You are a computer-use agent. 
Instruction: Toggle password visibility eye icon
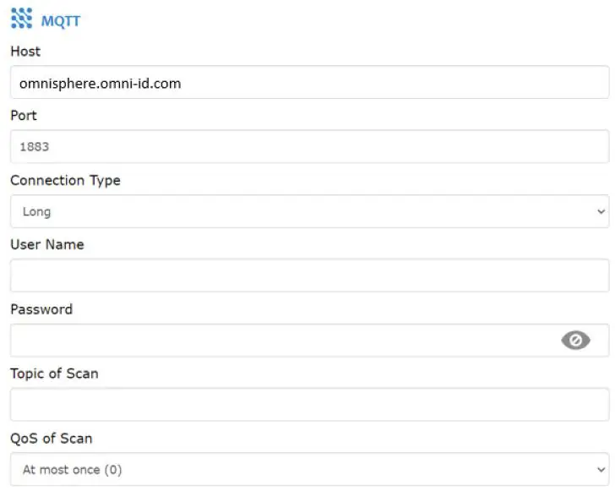tap(575, 340)
